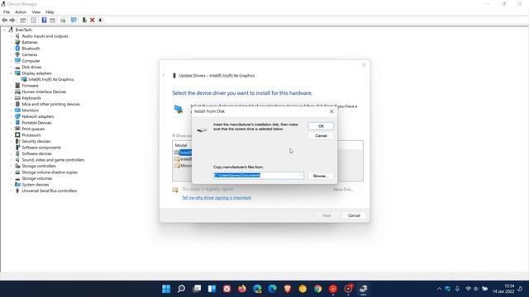Click the Disable device down-arrow toolbar icon

[x=100, y=20]
